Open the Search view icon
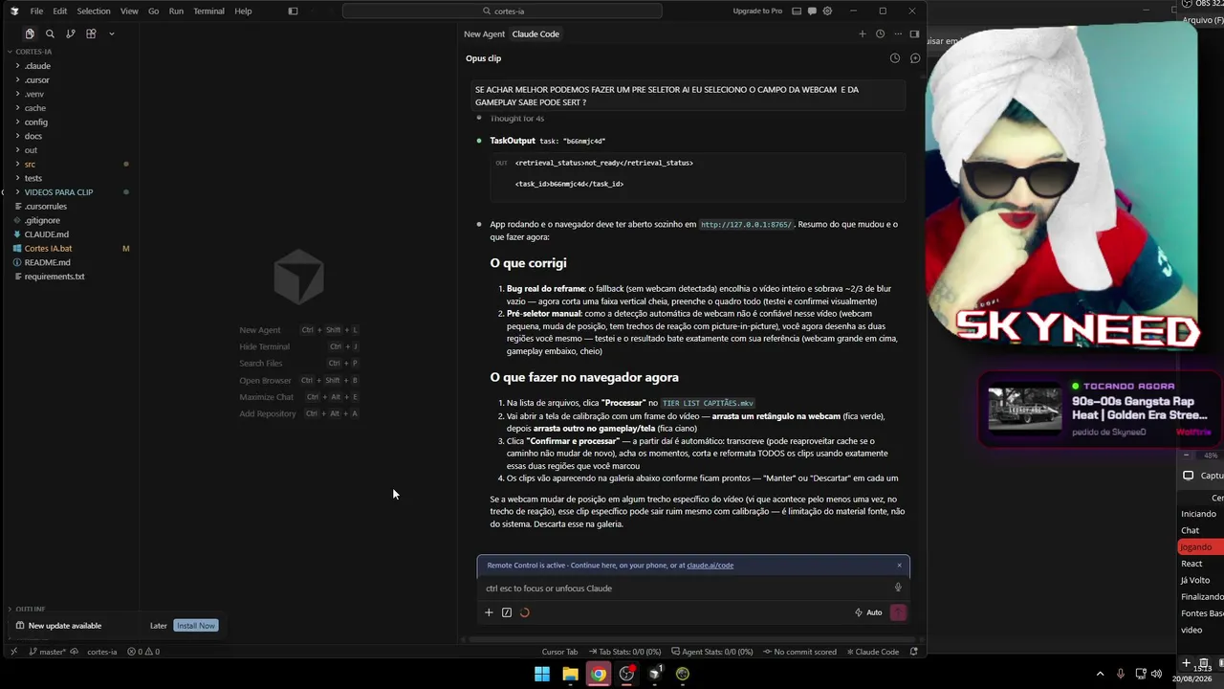The image size is (1224, 689). coord(50,33)
